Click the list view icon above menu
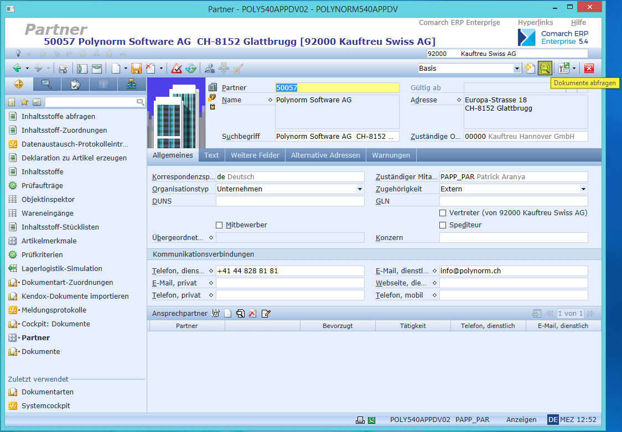This screenshot has width=622, height=432. click(12, 102)
